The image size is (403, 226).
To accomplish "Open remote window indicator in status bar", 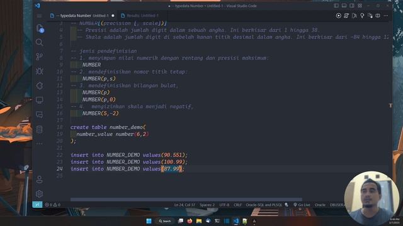I will (x=37, y=205).
